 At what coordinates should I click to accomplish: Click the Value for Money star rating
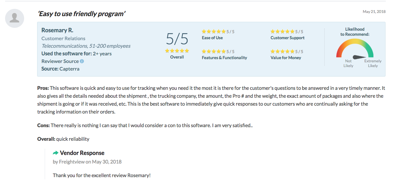pos(282,52)
